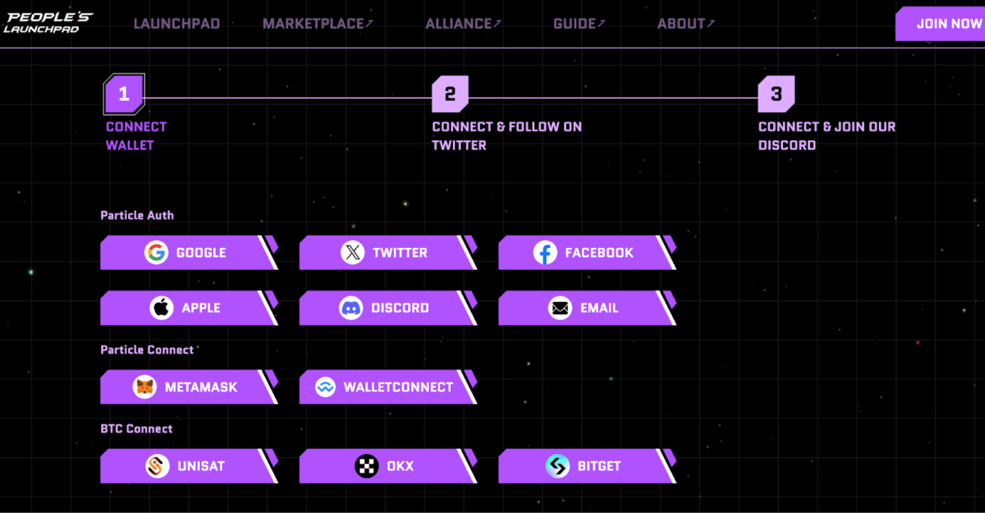985x513 pixels.
Task: Log in using the Discord button label
Action: tap(401, 308)
